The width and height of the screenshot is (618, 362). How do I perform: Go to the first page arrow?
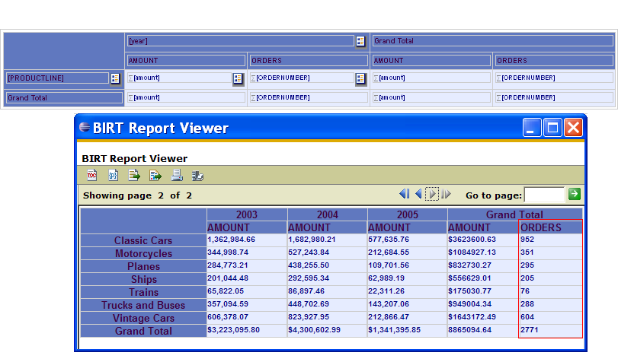[404, 195]
